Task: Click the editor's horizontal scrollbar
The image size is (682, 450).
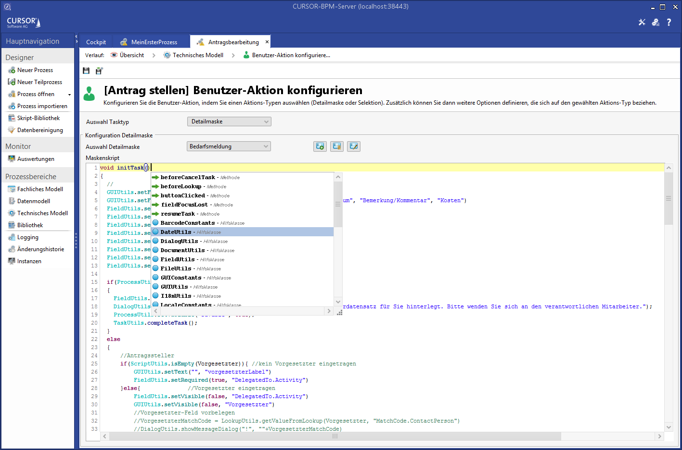Action: click(335, 436)
